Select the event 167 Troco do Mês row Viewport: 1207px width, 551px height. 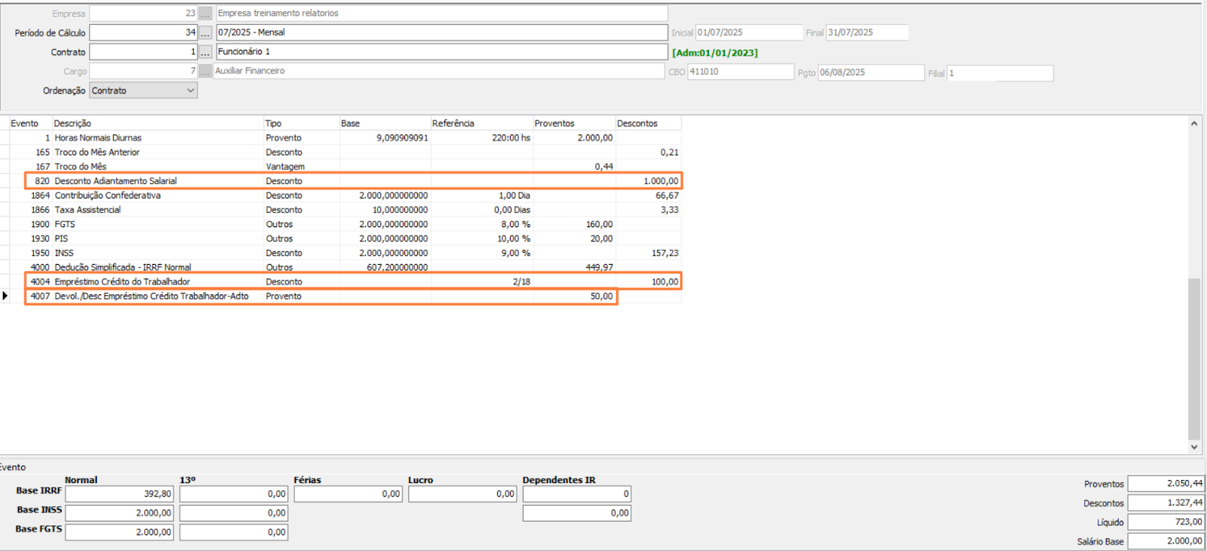tap(345, 167)
